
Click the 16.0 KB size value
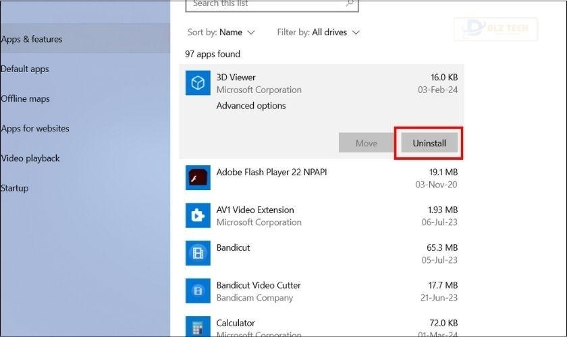coord(444,78)
